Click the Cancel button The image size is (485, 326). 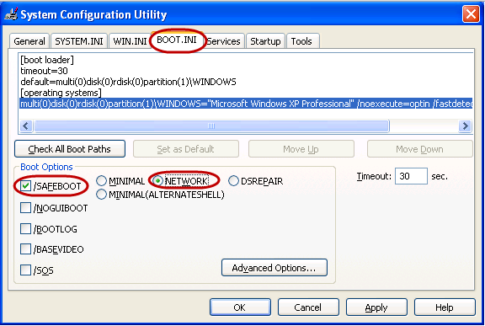point(308,307)
